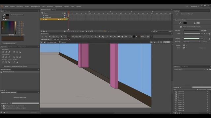Image resolution: width=211 pixels, height=118 pixels.
Task: Switch to the second document tab
Action: click(x=61, y=39)
